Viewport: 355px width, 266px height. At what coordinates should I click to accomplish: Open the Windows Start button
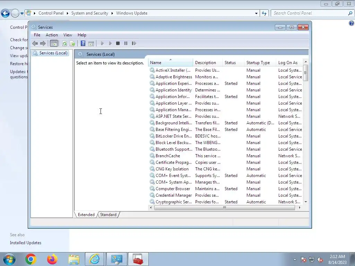click(9, 259)
